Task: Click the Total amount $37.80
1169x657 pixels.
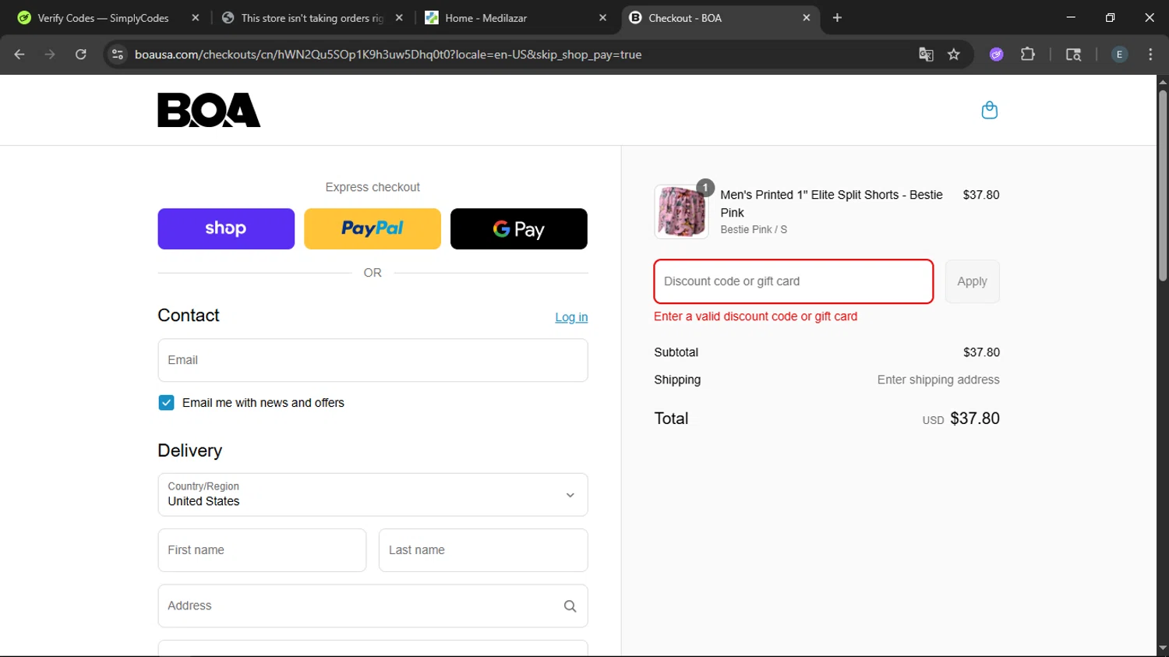Action: [x=975, y=419]
